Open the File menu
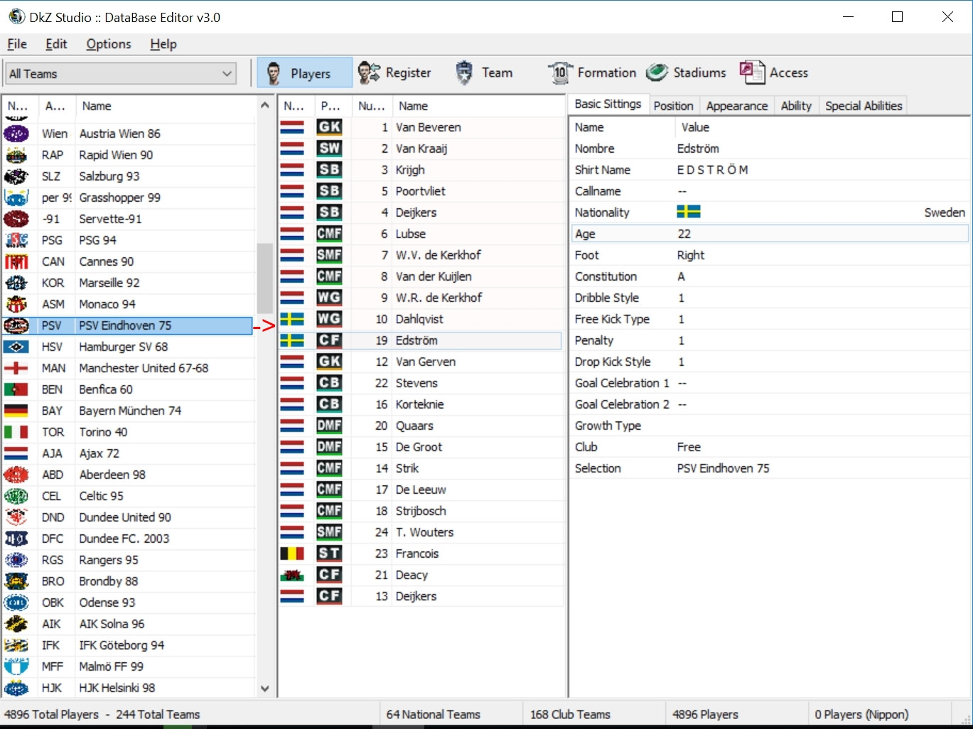Screen dimensions: 973x729 click(17, 44)
